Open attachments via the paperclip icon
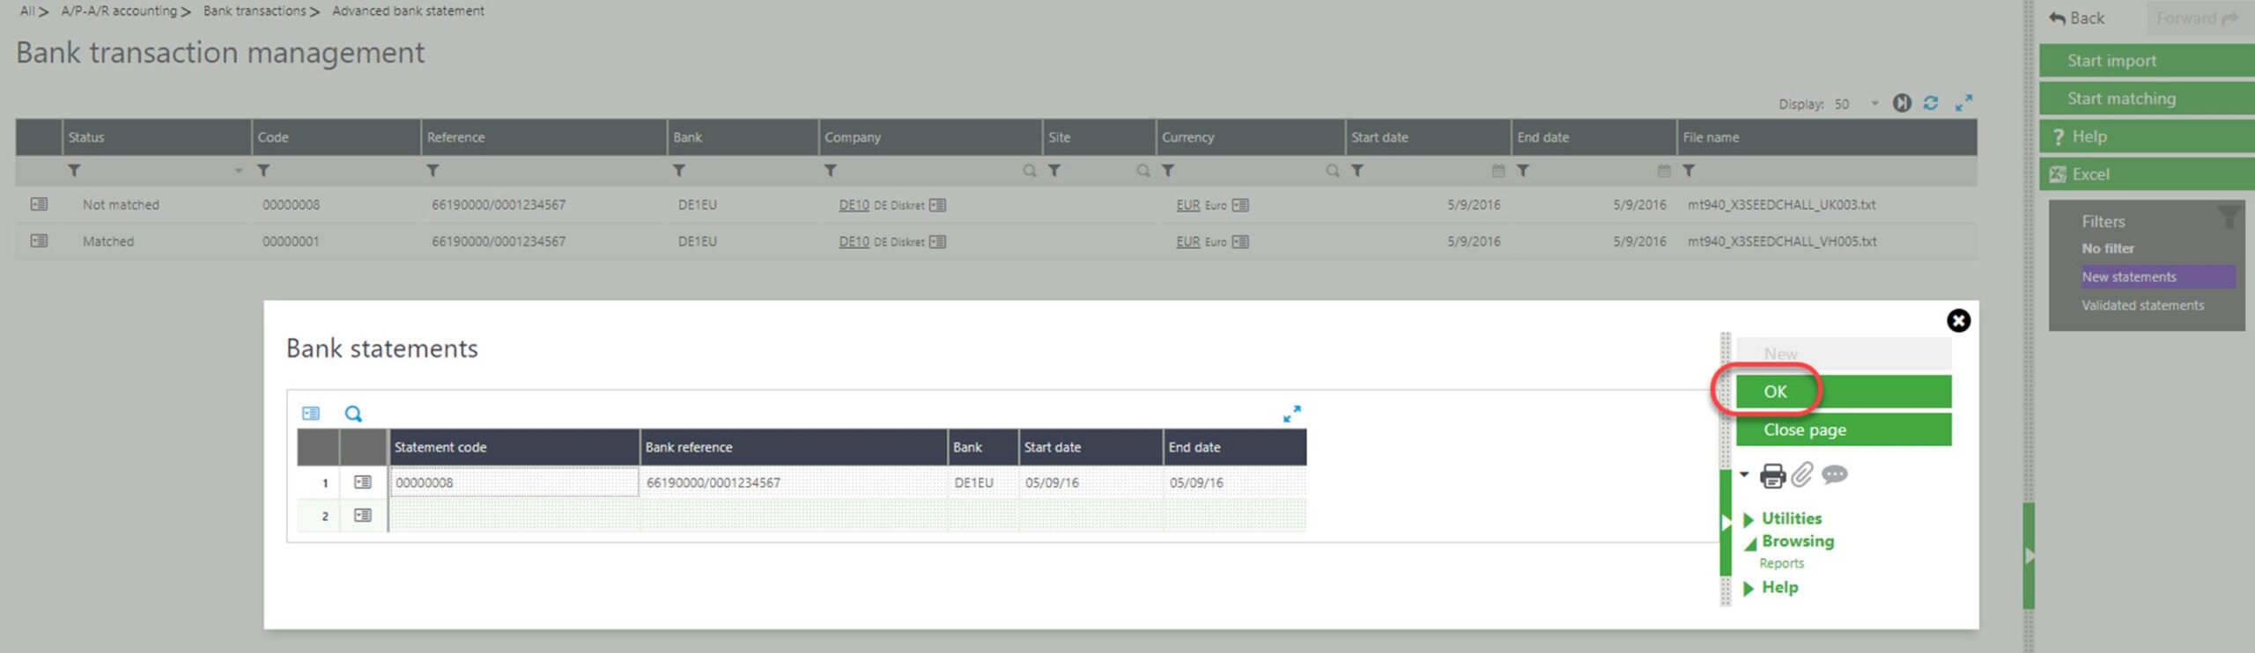The image size is (2255, 653). [1802, 475]
